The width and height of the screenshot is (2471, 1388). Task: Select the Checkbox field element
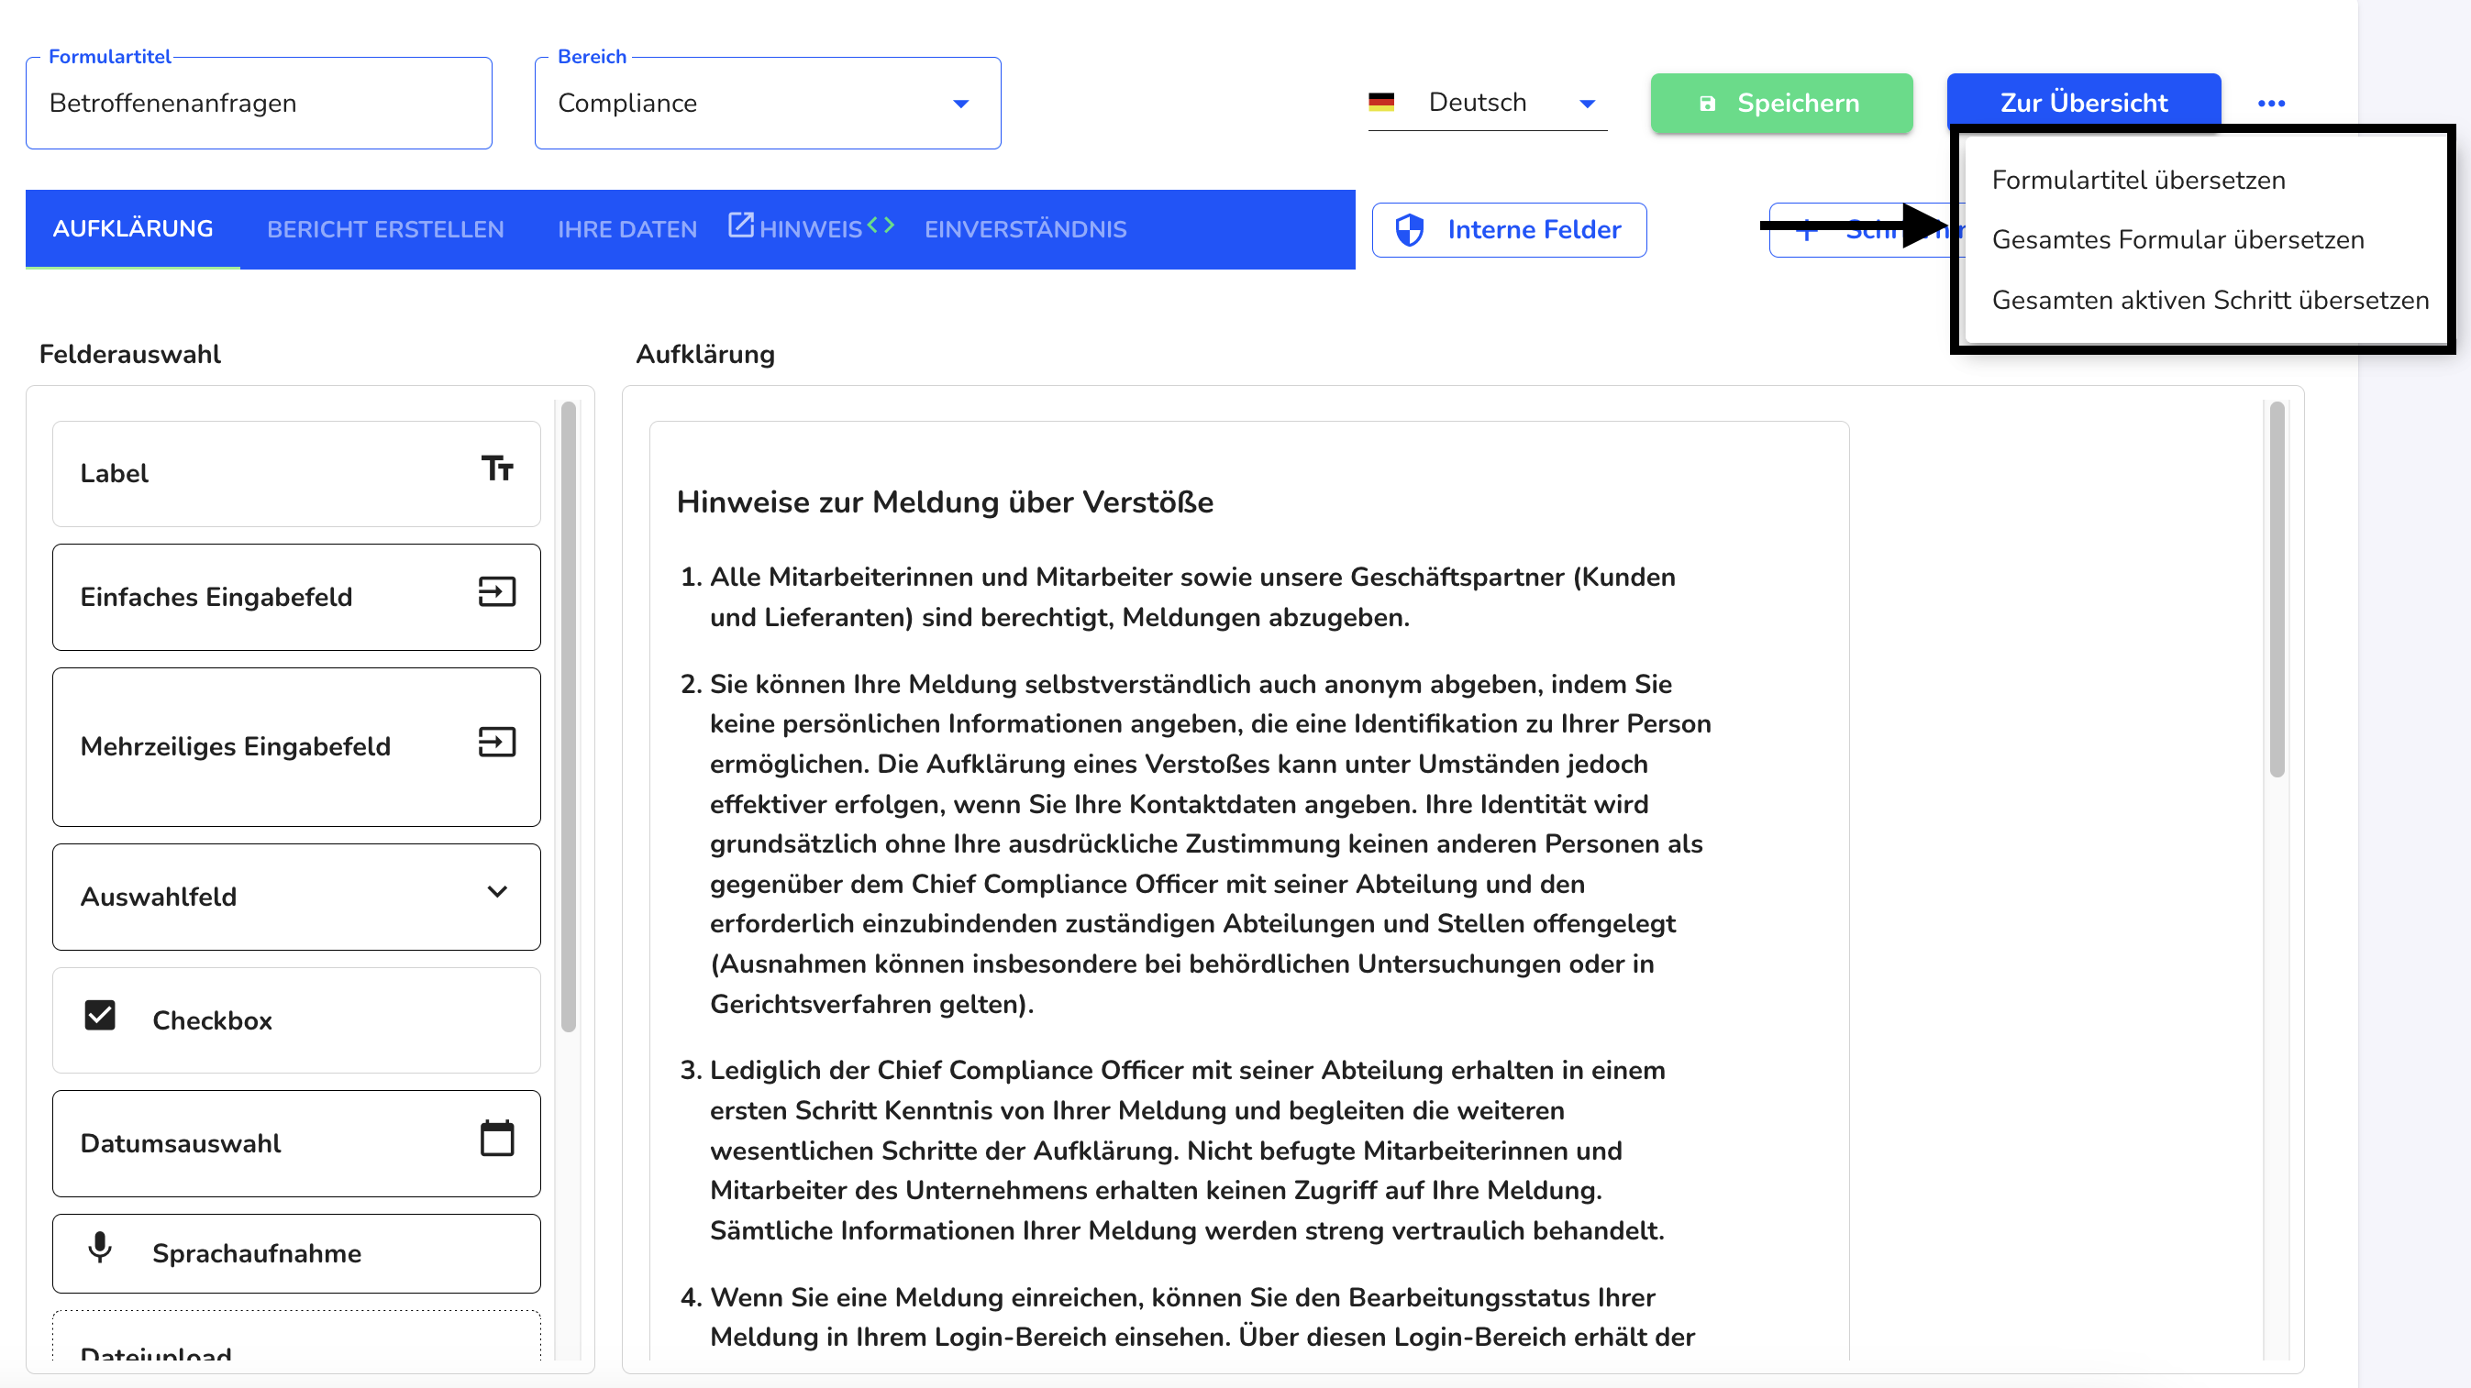296,1019
